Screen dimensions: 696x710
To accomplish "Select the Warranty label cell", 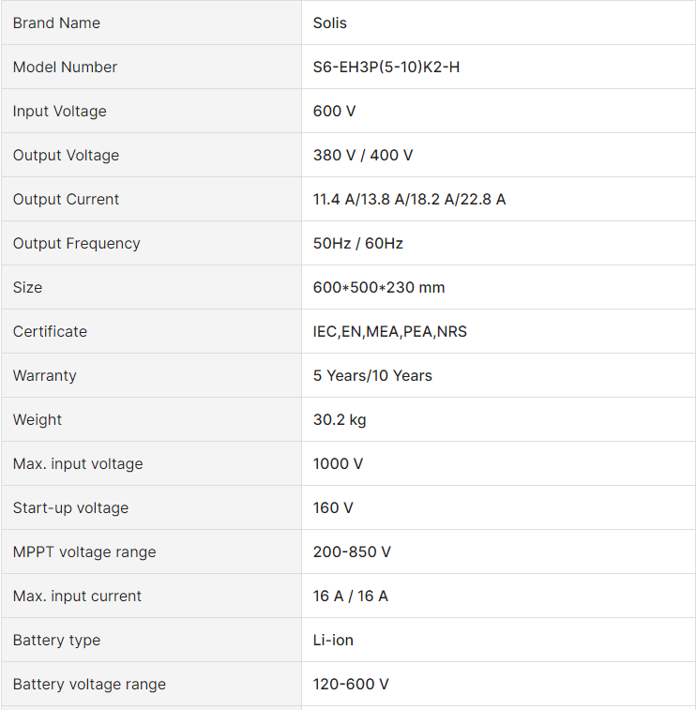I will (x=151, y=375).
